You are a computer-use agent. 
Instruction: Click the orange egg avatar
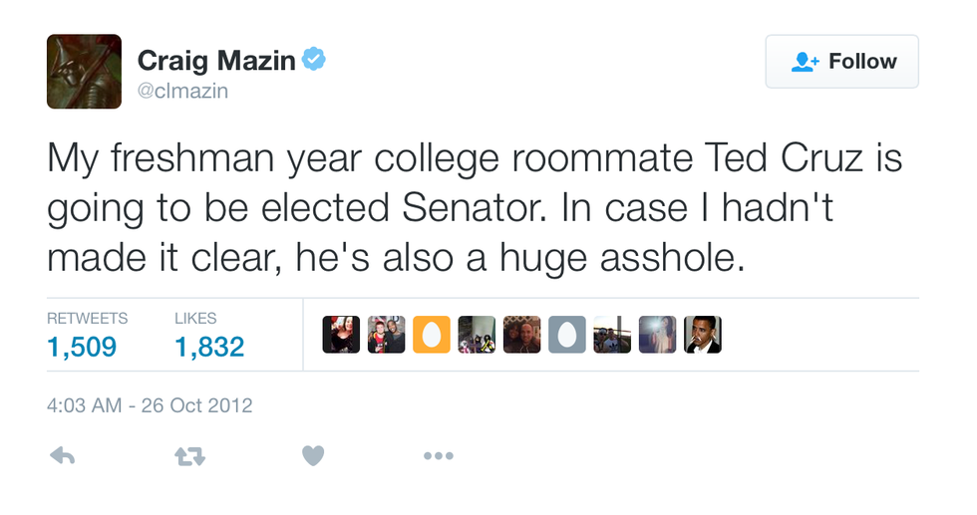coord(431,335)
